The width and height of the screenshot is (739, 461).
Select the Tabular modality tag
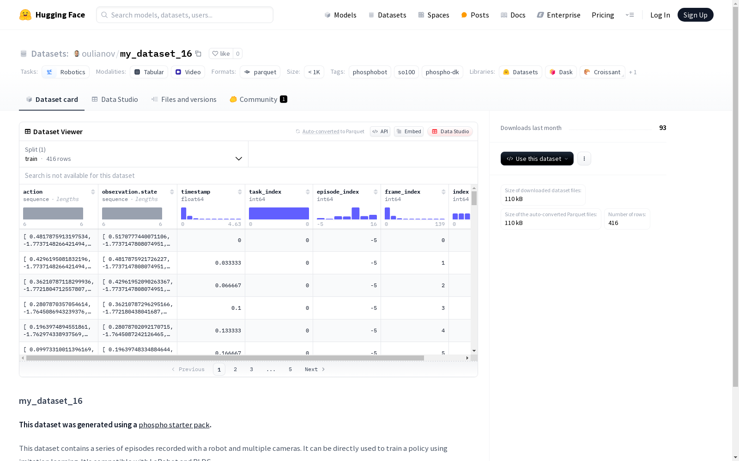coord(149,72)
